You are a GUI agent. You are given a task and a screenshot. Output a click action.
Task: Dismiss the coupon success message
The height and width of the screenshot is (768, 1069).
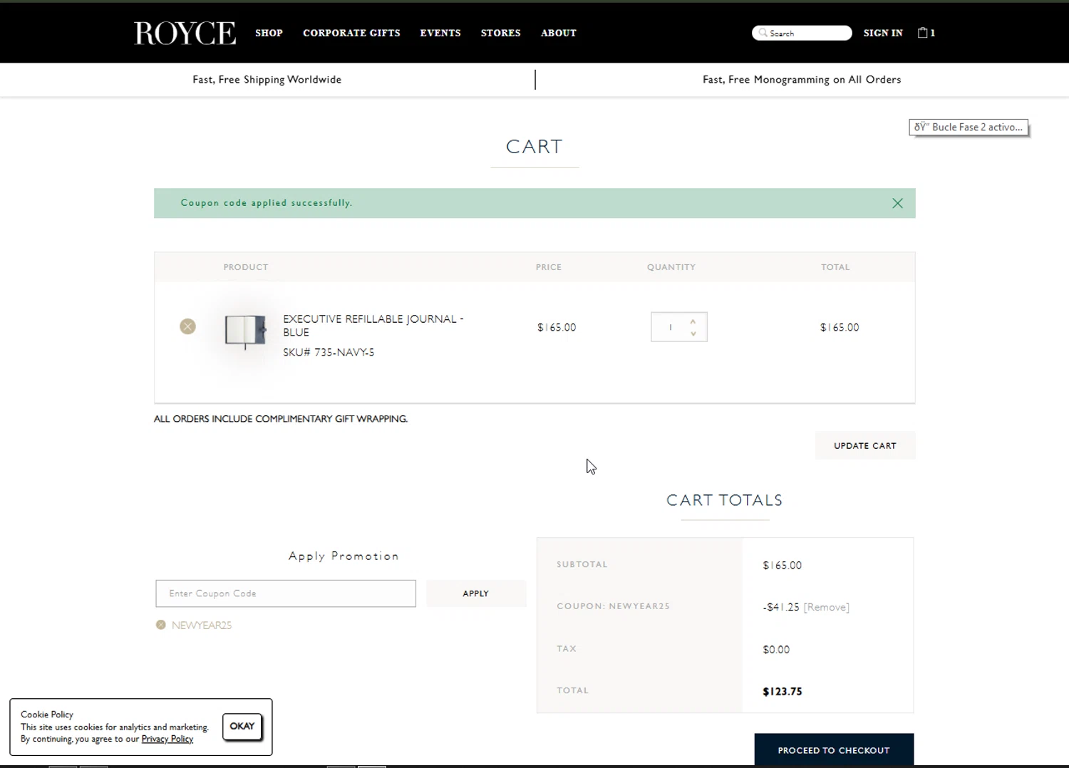[x=897, y=203]
